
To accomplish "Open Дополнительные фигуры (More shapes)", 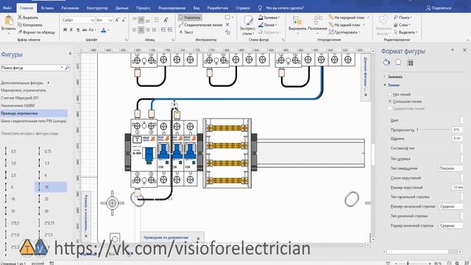I will click(24, 82).
